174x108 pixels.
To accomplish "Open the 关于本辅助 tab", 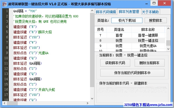I will click(x=150, y=12).
